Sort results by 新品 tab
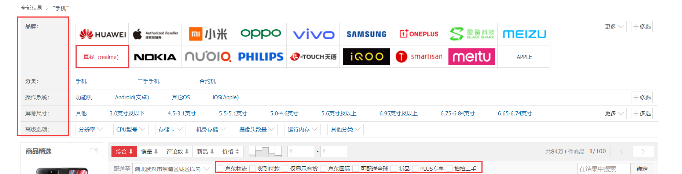This screenshot has width=682, height=174. tap(206, 151)
